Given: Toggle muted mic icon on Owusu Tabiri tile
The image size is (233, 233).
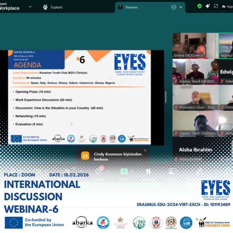Looking at the screenshot, I should pyautogui.click(x=176, y=133).
